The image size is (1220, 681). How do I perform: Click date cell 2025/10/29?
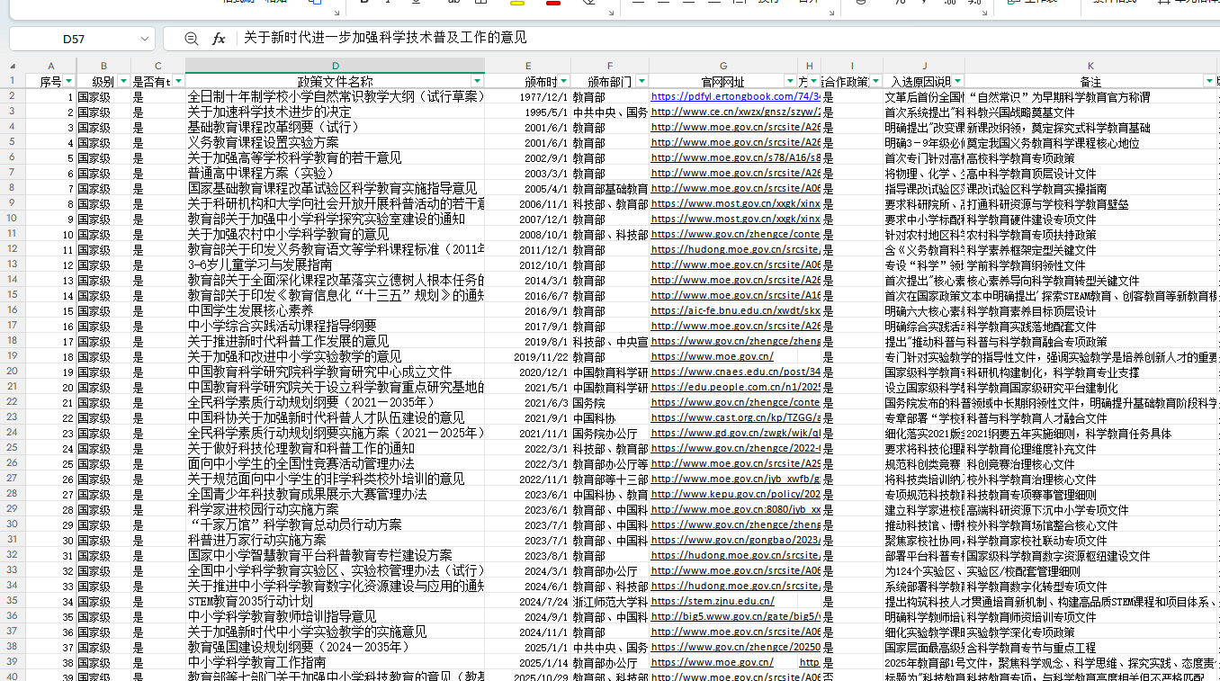[x=527, y=677]
